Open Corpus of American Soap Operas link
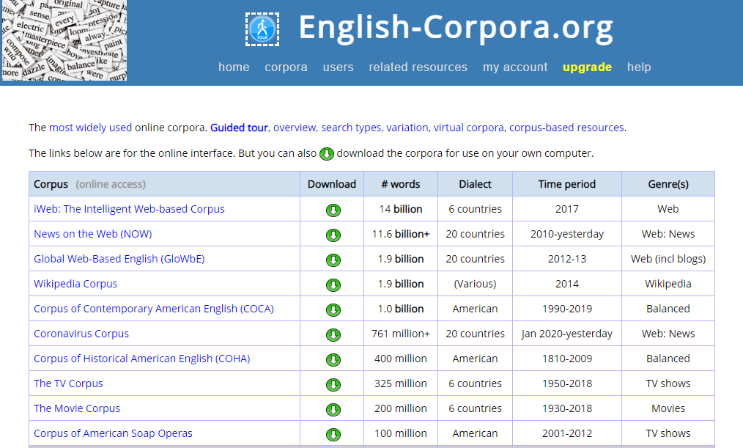 113,433
